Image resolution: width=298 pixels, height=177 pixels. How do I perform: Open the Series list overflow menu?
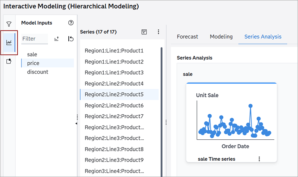point(158,32)
